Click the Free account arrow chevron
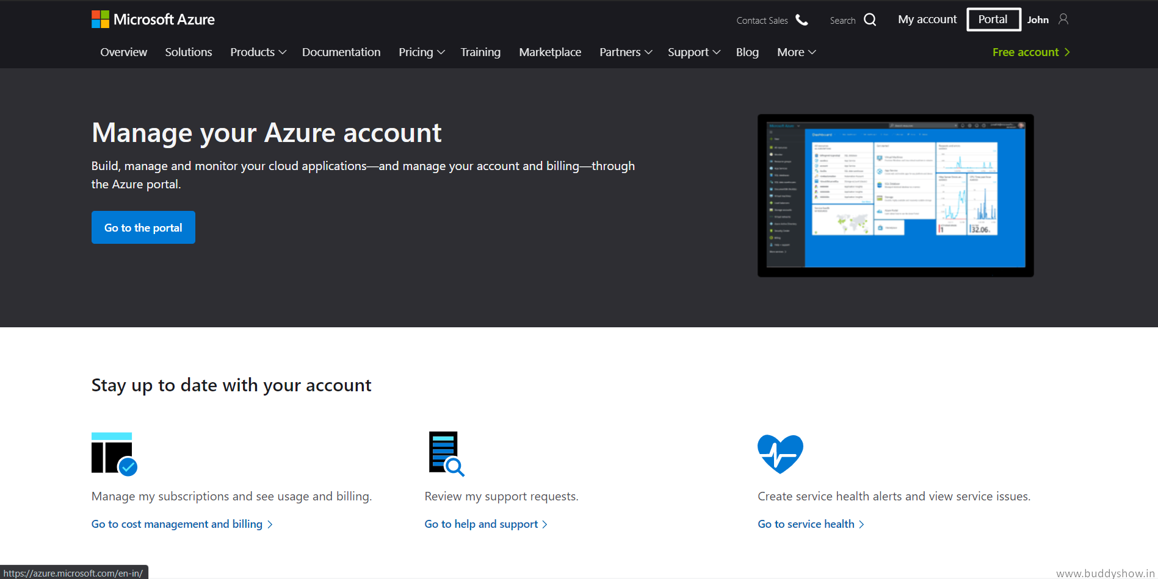Viewport: 1158px width, 579px height. point(1067,52)
